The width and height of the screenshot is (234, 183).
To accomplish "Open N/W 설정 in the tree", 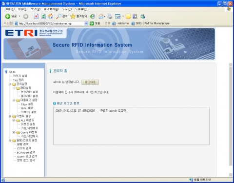I will click(27, 108).
